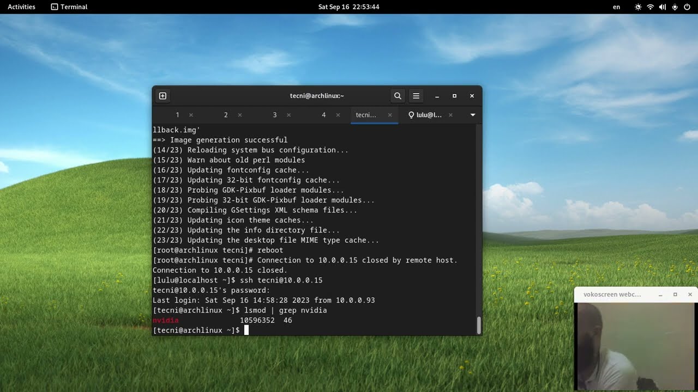Click the '(21/23) Updating icon theme caches' line

[x=233, y=220]
